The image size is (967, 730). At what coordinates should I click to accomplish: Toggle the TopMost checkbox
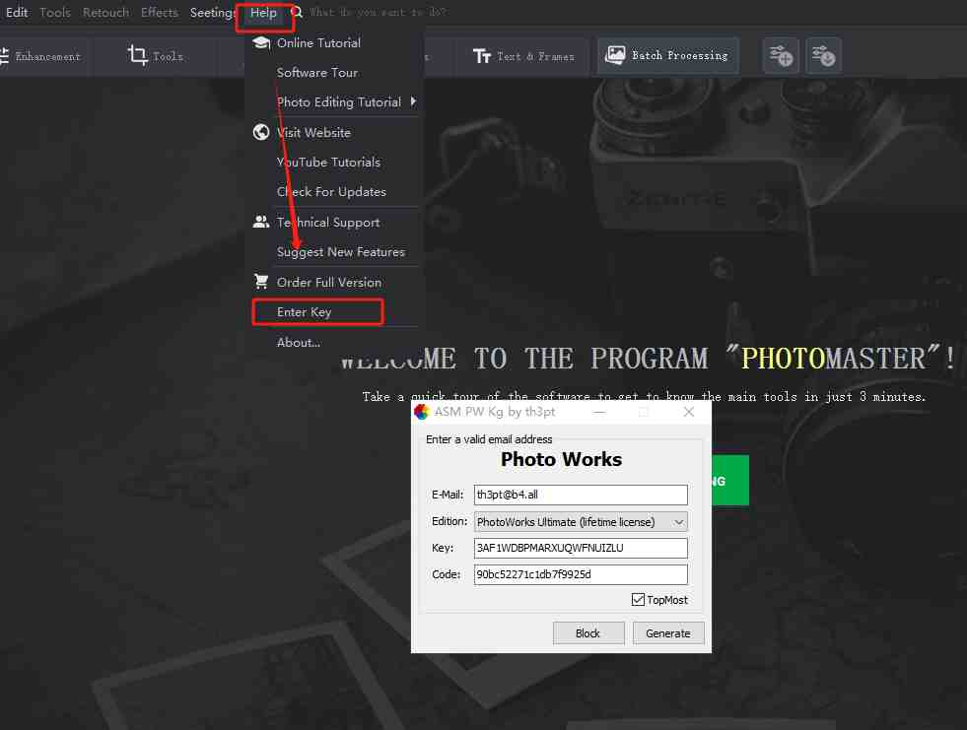click(639, 599)
